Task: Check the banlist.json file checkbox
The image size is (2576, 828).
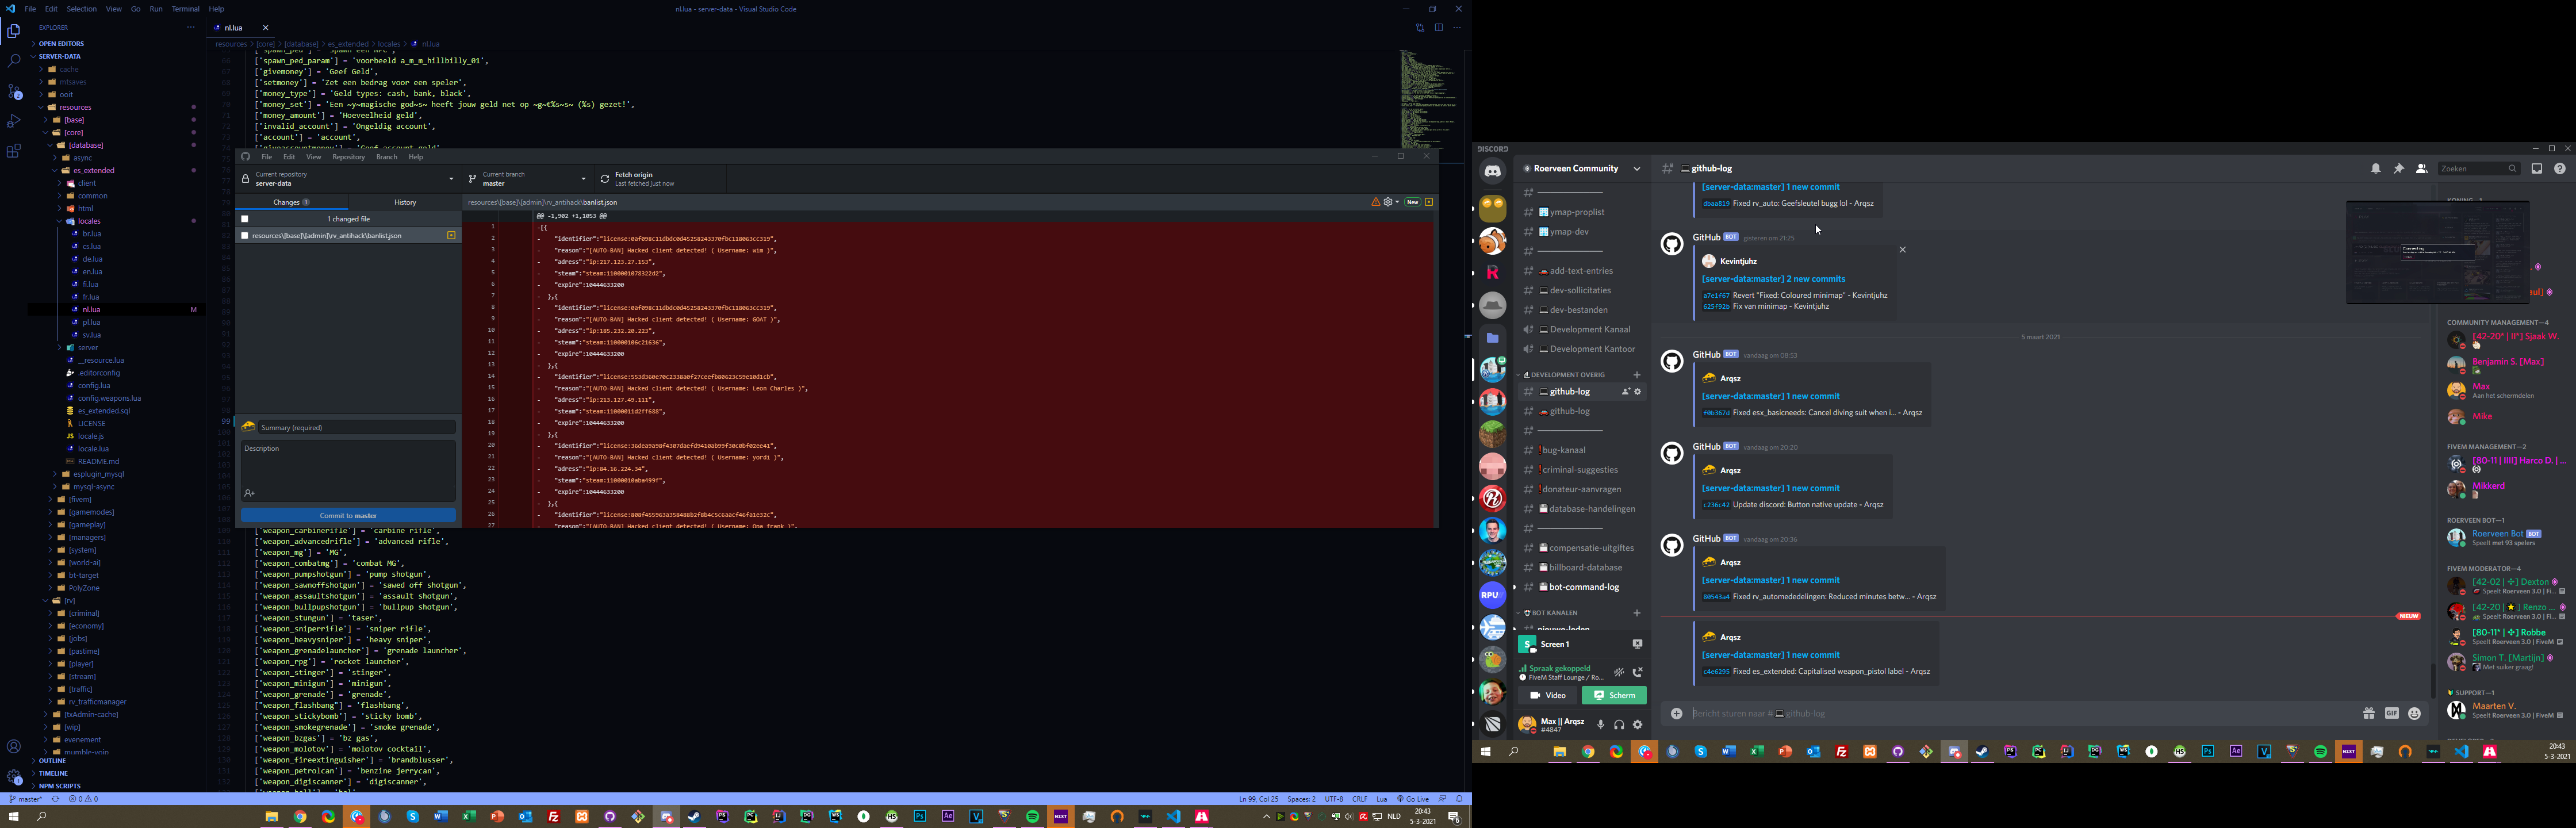Action: (245, 236)
